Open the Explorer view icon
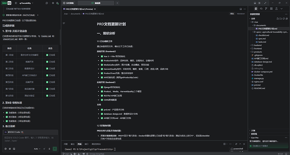Image resolution: width=290 pixels, height=155 pixels. point(256,9)
